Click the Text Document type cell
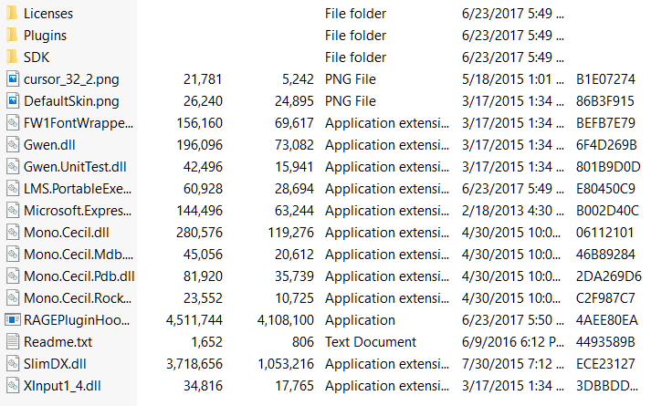This screenshot has height=406, width=672. pyautogui.click(x=371, y=342)
